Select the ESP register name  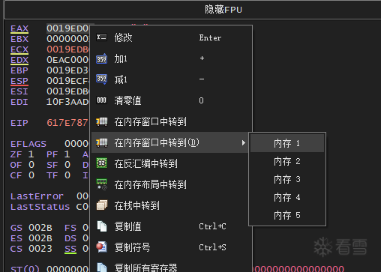pos(19,81)
